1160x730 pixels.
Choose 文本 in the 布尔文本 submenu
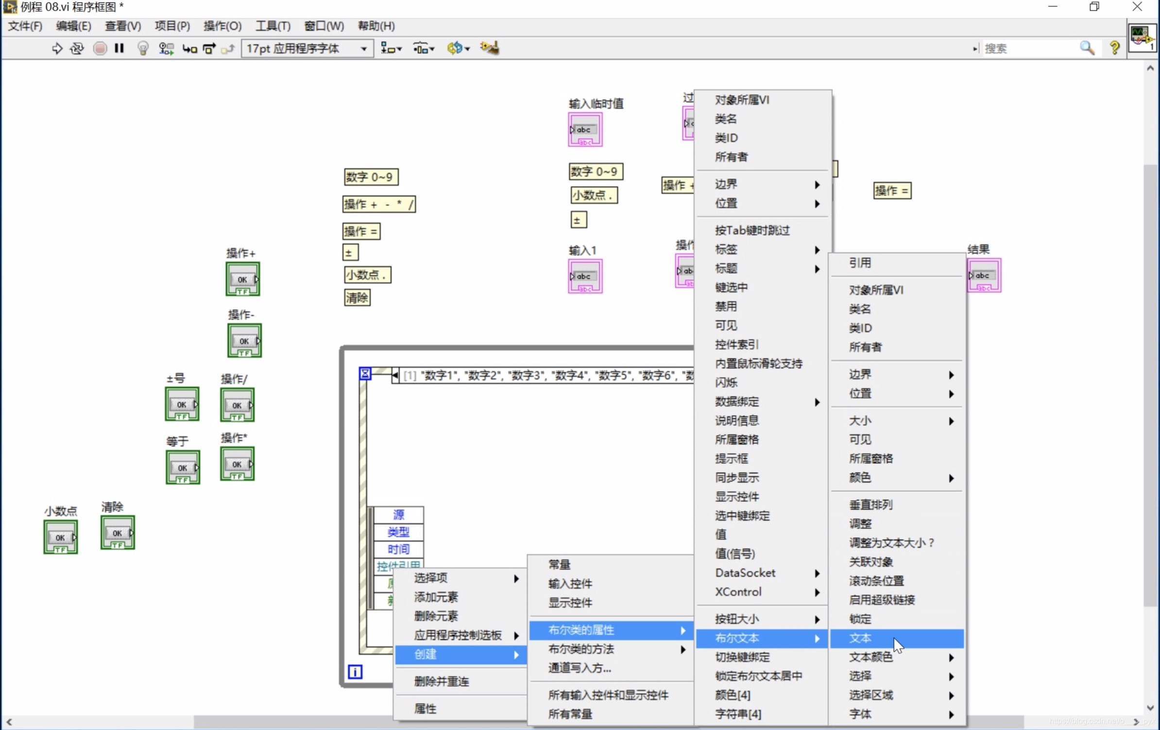coord(897,638)
